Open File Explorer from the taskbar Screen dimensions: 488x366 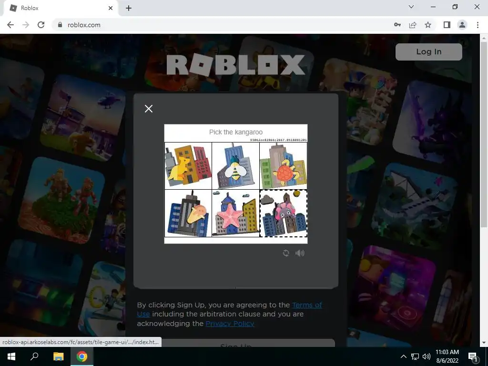pyautogui.click(x=58, y=356)
